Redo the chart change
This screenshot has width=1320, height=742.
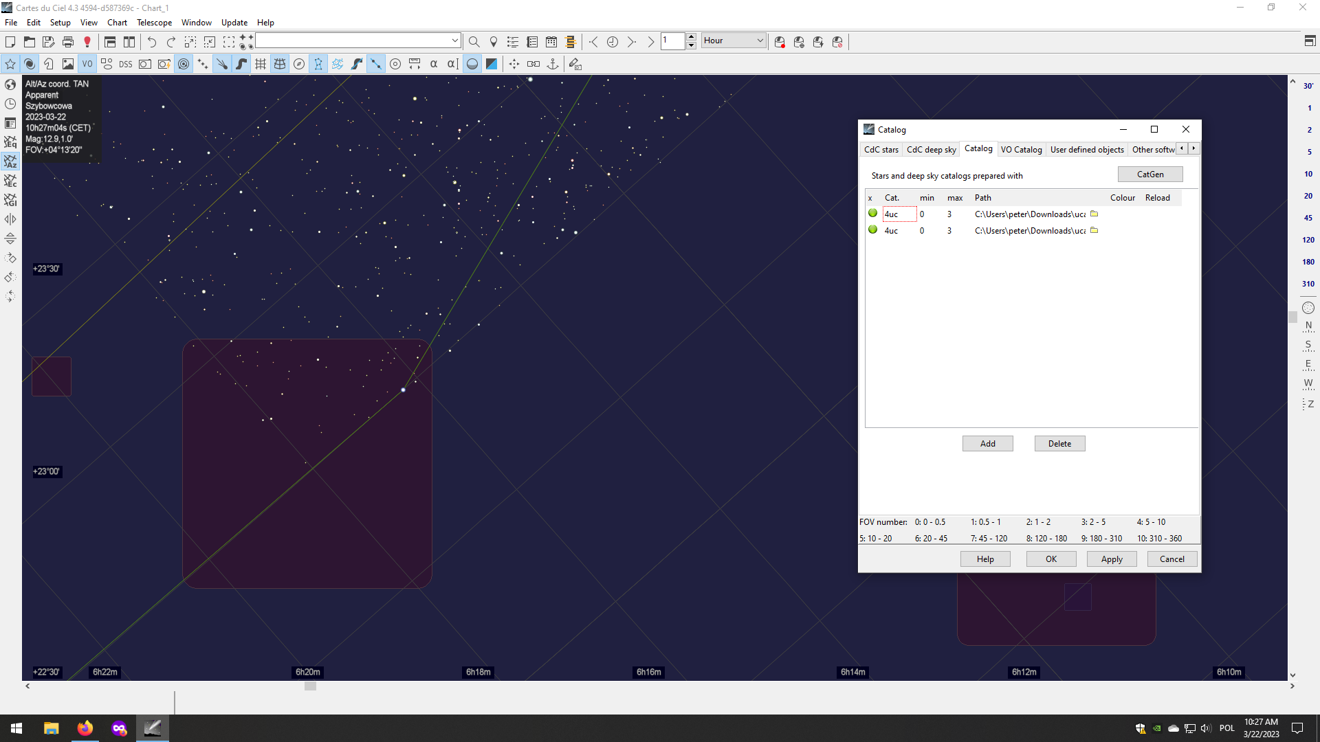[171, 42]
